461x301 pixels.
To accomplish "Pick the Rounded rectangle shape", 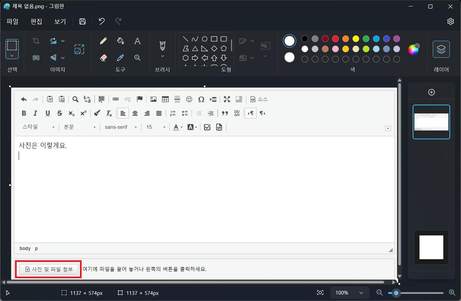I will click(224, 39).
